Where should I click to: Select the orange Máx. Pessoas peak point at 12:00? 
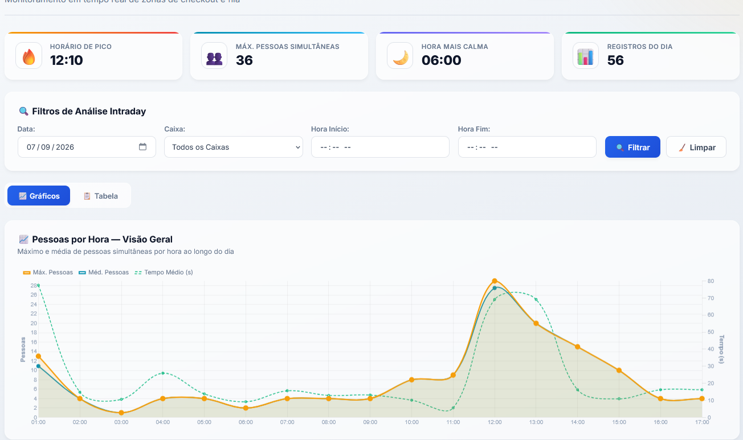coord(495,281)
